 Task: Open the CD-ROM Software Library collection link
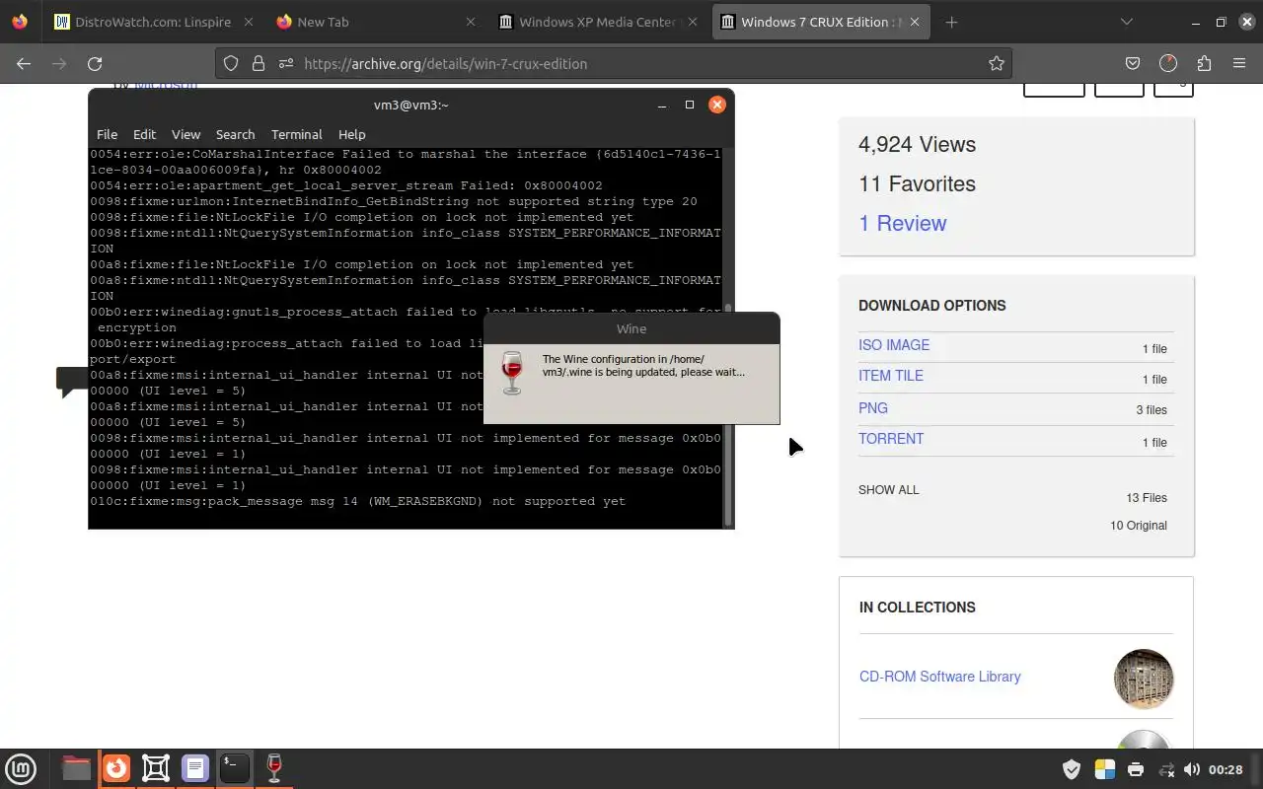pos(940,677)
